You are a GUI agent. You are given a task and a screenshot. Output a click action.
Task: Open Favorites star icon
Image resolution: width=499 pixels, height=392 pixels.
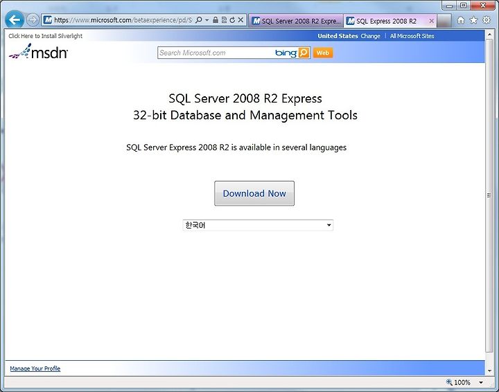click(x=474, y=20)
